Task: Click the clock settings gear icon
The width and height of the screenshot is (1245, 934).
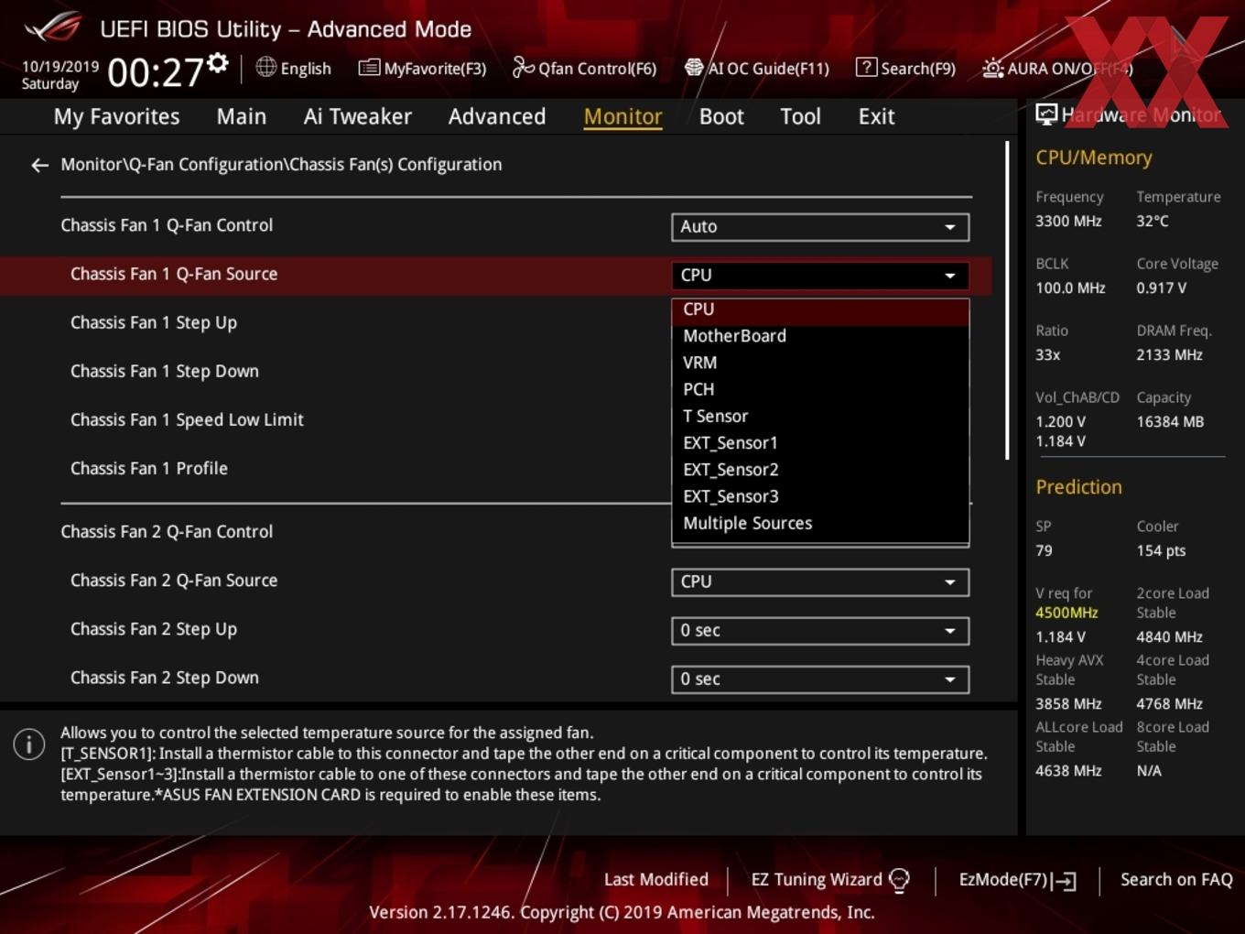Action: click(217, 63)
